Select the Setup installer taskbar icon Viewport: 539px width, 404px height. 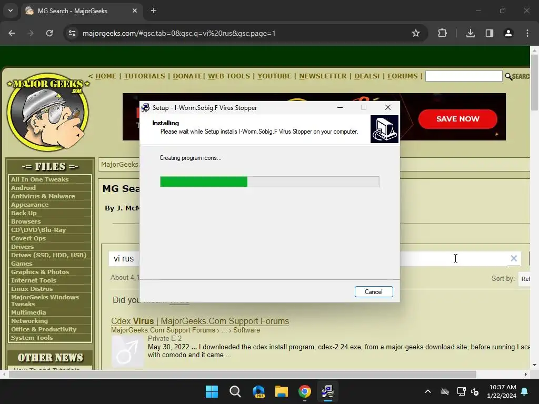click(x=327, y=391)
